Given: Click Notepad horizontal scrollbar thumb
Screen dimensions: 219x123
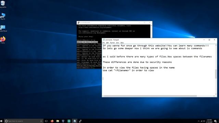Looking at the screenshot, I should coord(150,96).
